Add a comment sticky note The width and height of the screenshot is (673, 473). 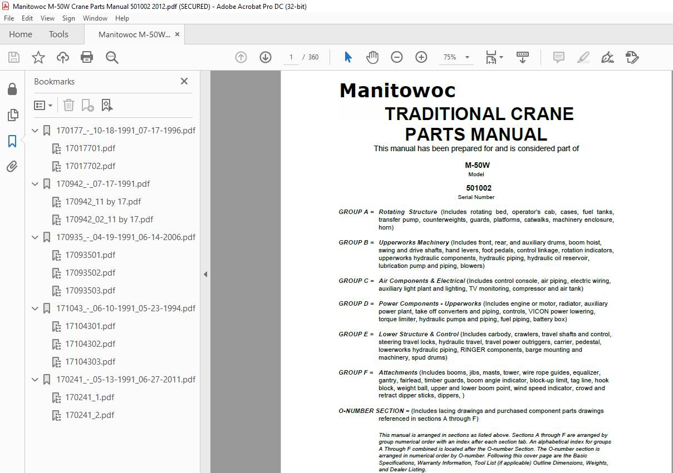[x=558, y=57]
